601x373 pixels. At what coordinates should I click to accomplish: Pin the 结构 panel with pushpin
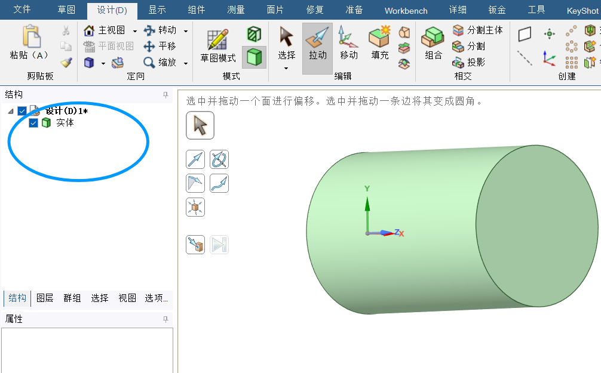[165, 95]
